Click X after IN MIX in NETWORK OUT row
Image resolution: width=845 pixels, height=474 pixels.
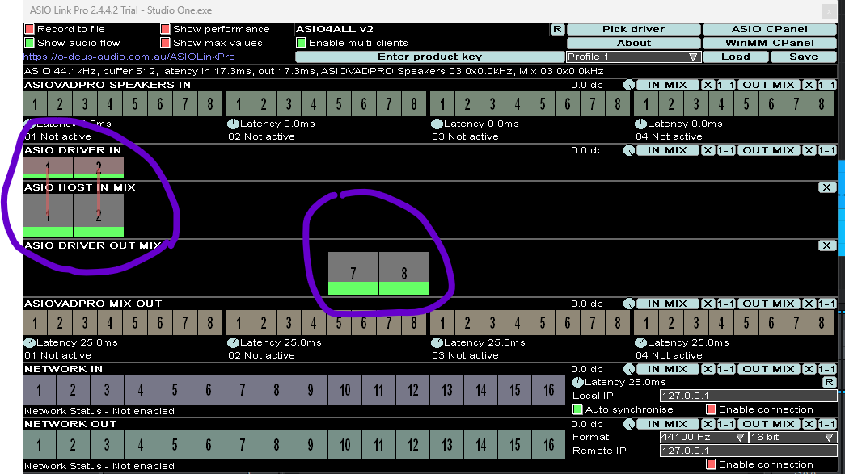tap(708, 425)
